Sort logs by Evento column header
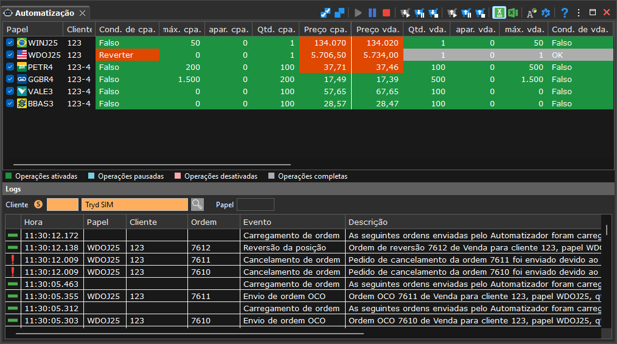 [292, 222]
